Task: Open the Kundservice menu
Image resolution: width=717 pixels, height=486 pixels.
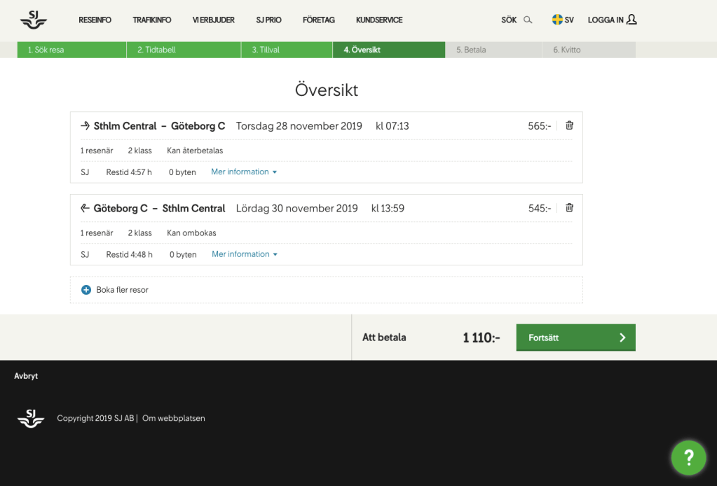Action: tap(379, 20)
